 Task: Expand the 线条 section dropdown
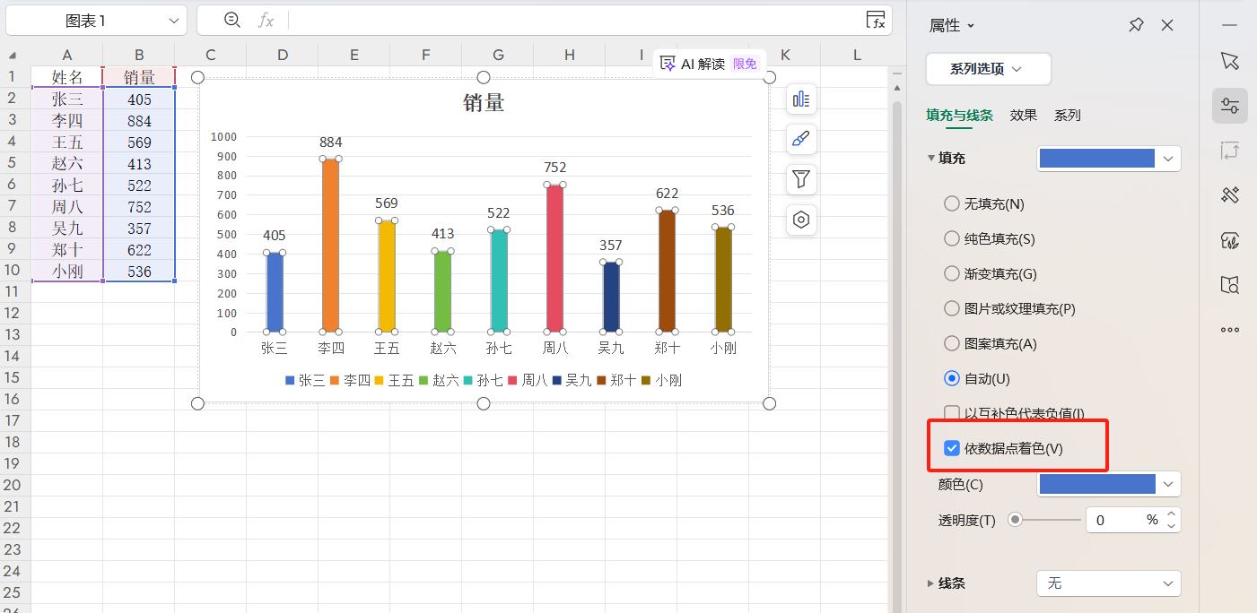tap(1108, 583)
